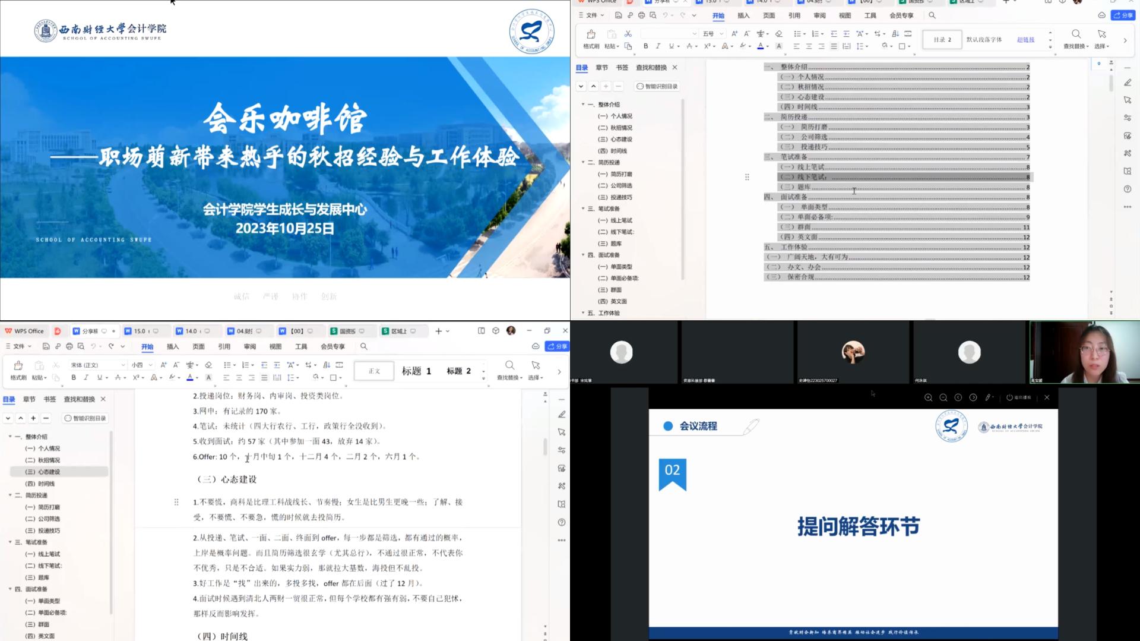Go to the previous slide using the arrow icon
1140x641 pixels.
coord(958,397)
